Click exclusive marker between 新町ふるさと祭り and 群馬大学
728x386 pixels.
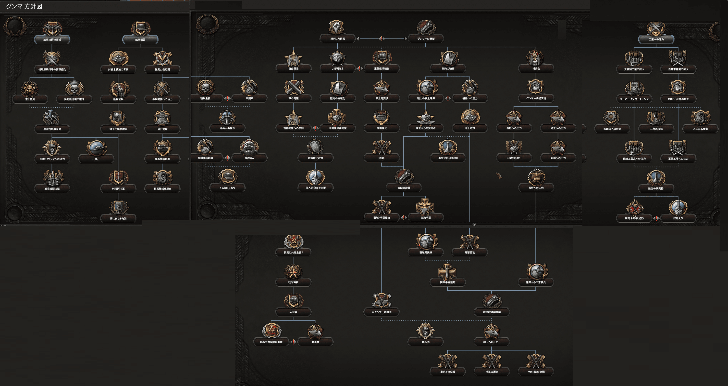[x=656, y=218]
